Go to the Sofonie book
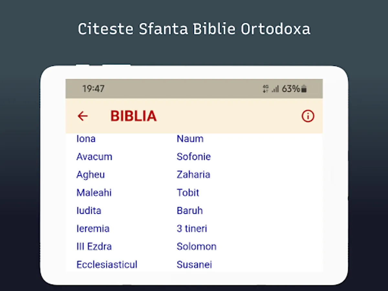The image size is (388, 291). point(194,157)
